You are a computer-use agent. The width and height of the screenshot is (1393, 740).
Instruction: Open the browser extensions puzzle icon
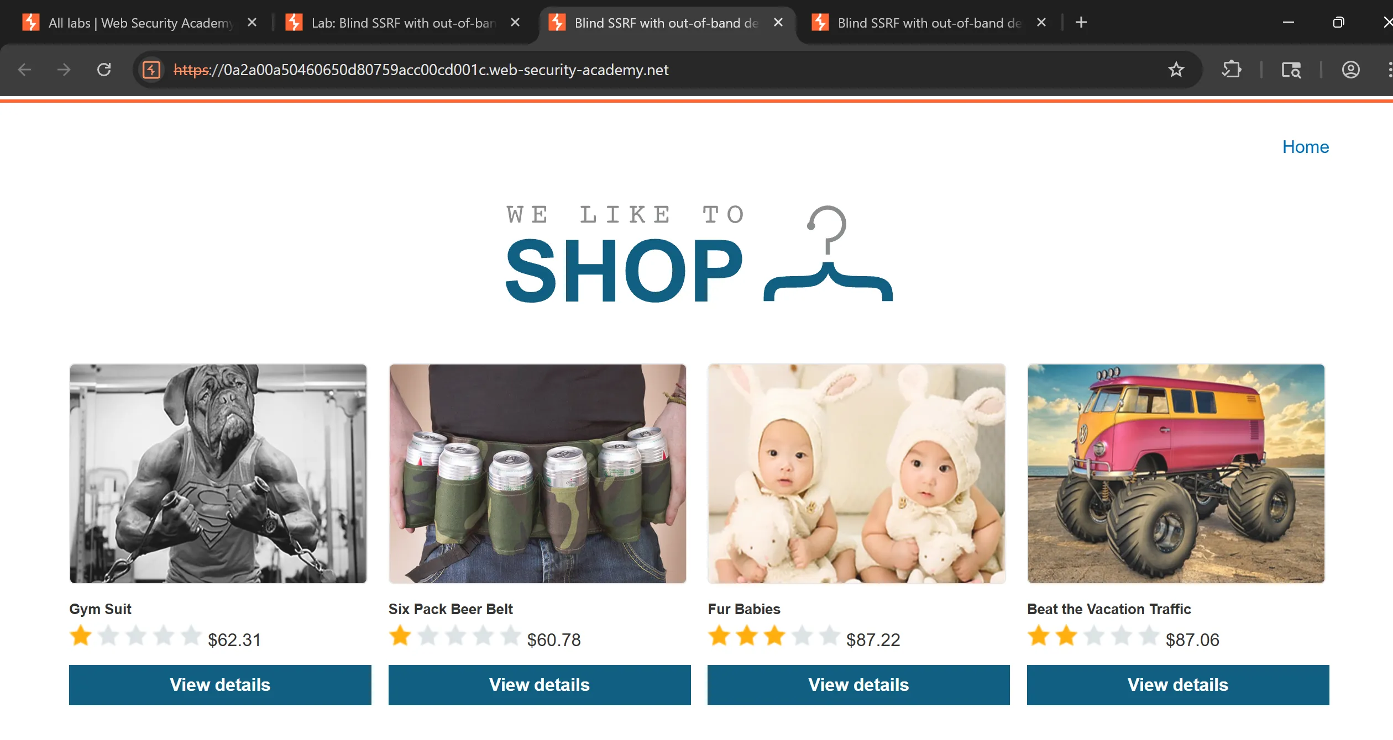pyautogui.click(x=1231, y=70)
